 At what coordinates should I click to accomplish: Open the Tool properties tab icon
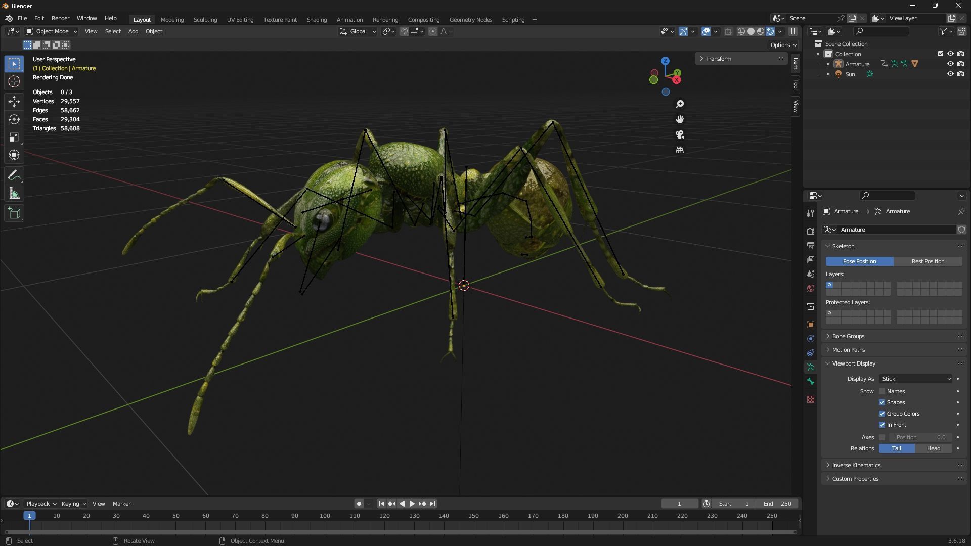(811, 213)
